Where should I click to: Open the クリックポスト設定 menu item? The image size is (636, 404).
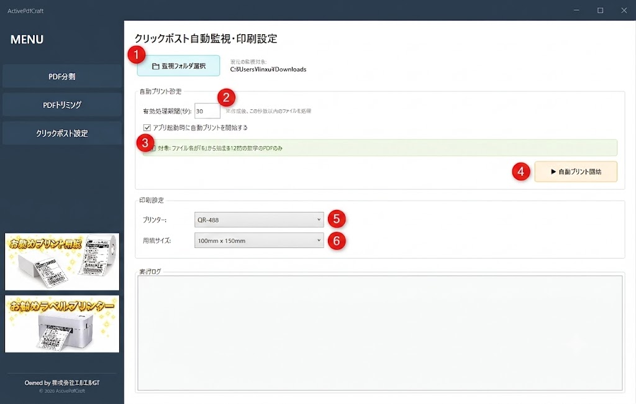click(62, 133)
